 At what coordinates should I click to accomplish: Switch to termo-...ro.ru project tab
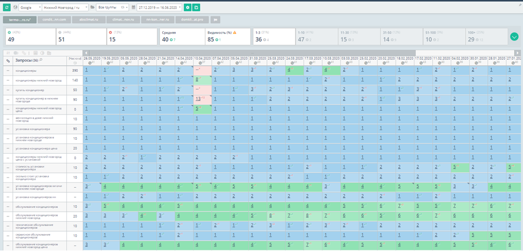[x=19, y=19]
